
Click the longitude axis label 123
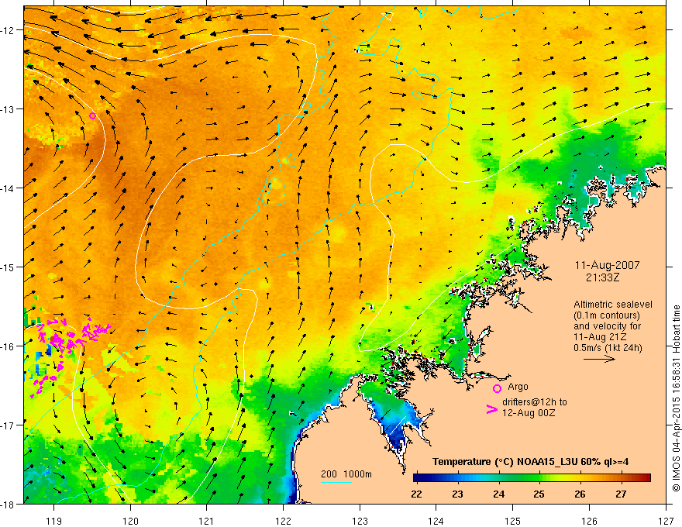pos(360,522)
